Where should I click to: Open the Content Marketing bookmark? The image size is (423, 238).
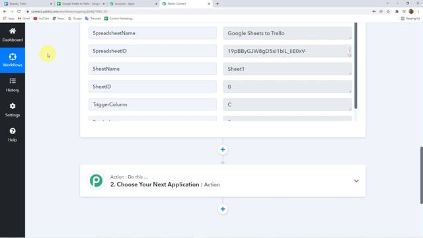[x=119, y=19]
